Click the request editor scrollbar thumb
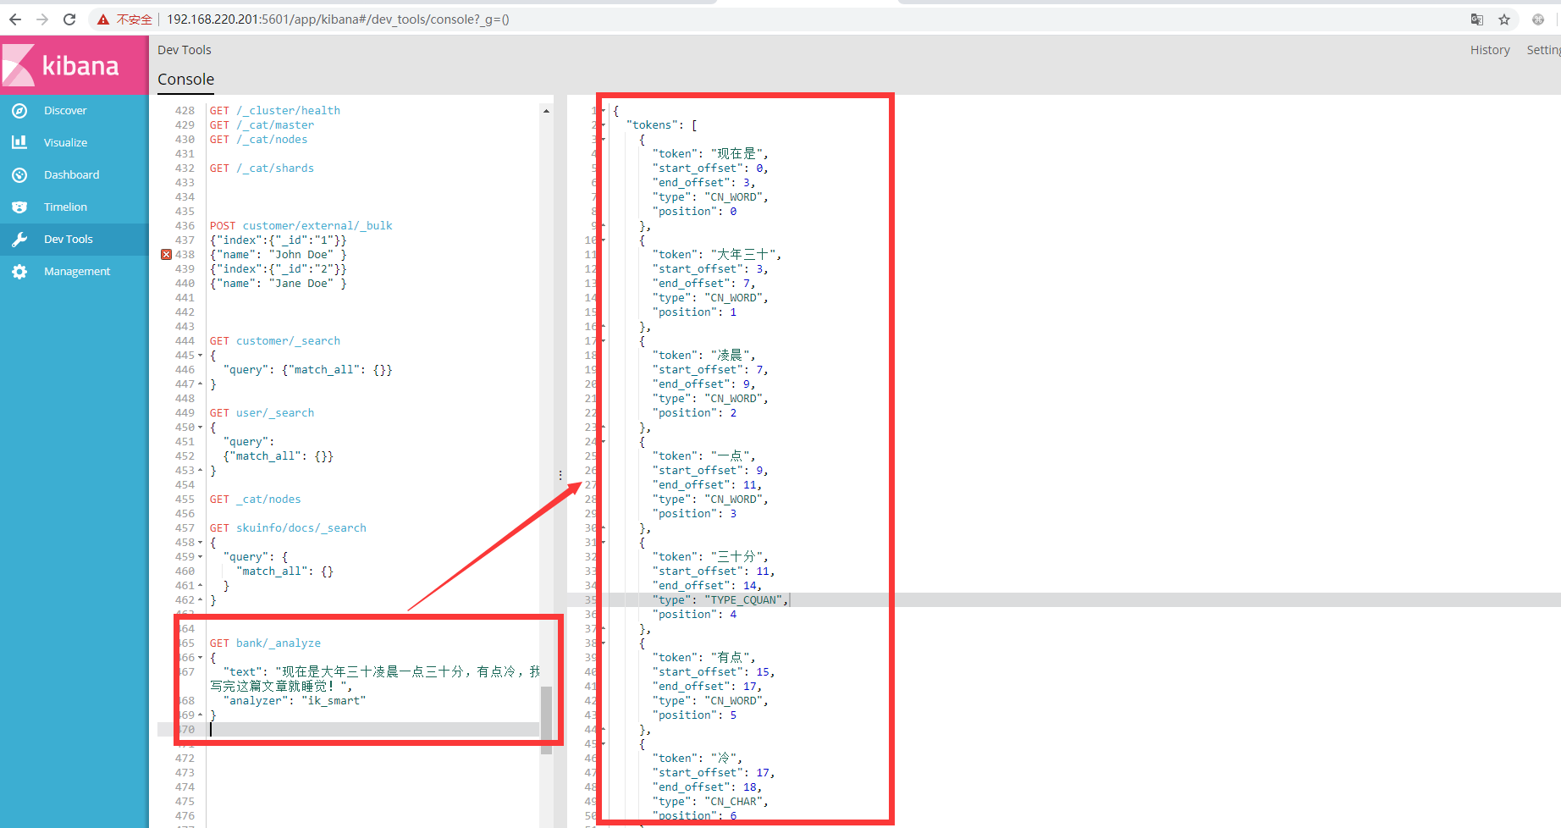This screenshot has height=828, width=1561. (x=546, y=720)
